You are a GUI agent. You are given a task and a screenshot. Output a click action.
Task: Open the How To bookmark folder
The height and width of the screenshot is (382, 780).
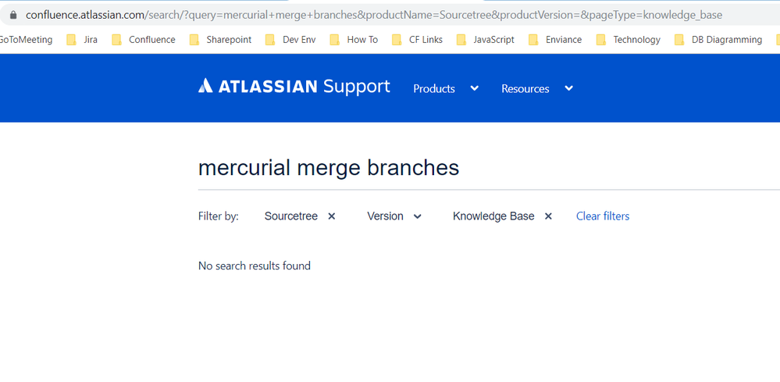coord(354,40)
